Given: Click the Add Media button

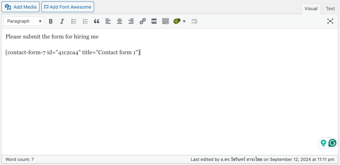Looking at the screenshot, I should [21, 7].
